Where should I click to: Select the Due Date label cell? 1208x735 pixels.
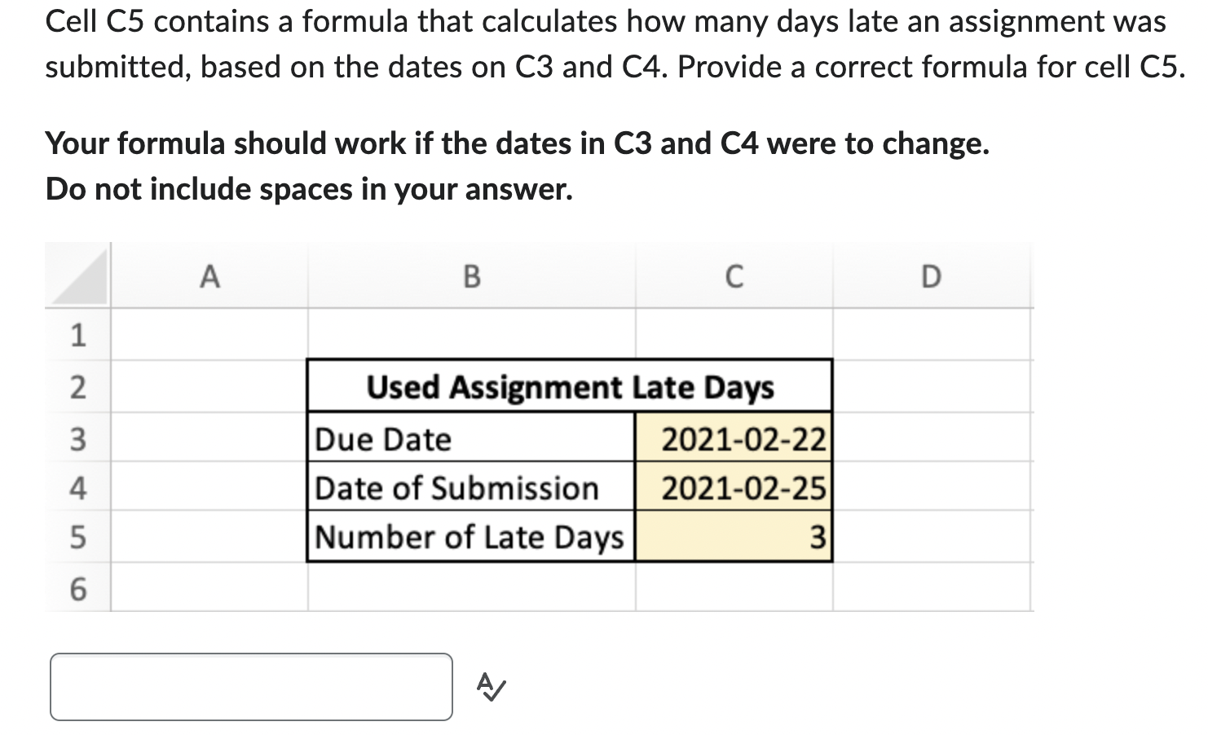471,438
